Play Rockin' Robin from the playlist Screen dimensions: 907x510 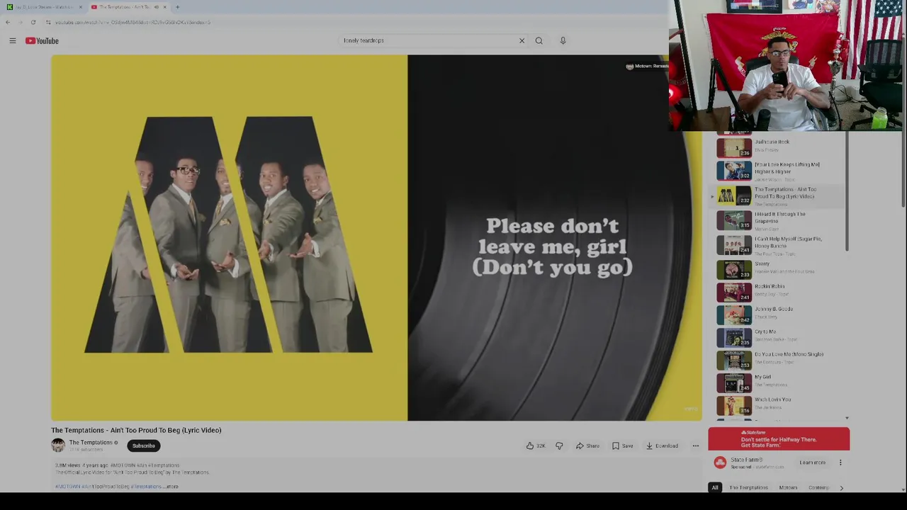778,291
